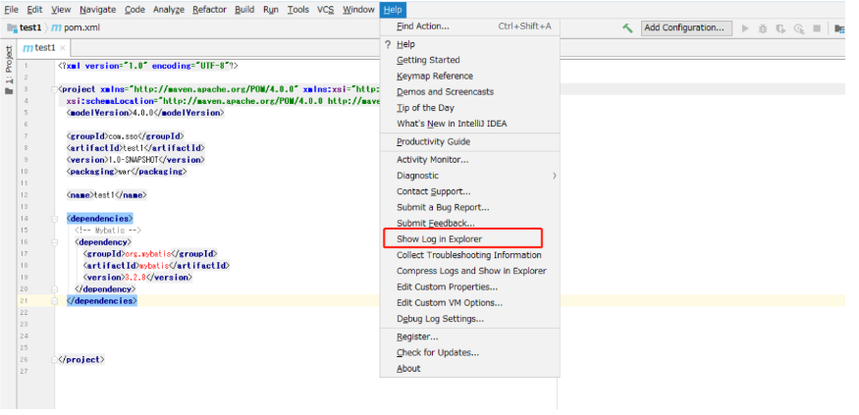Open the Analyze menu
859x415 pixels.
(x=169, y=9)
